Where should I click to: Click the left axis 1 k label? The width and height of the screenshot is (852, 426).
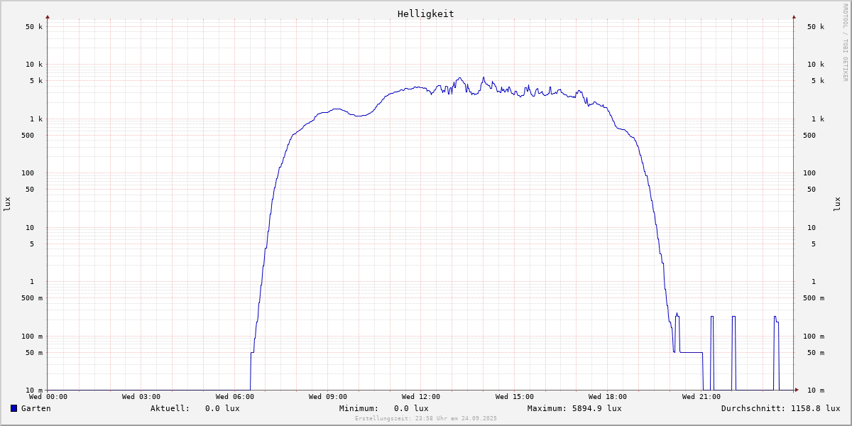[x=36, y=119]
